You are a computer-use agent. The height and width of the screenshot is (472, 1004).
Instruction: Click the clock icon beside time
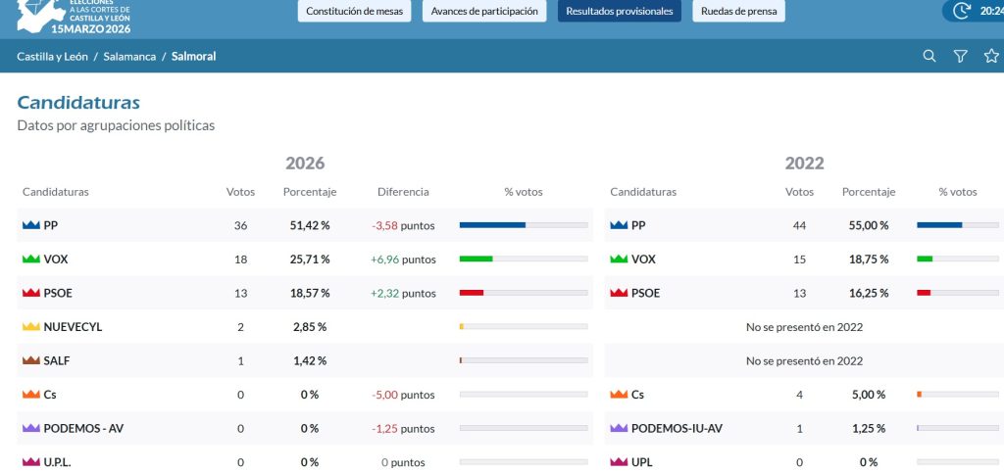point(962,11)
